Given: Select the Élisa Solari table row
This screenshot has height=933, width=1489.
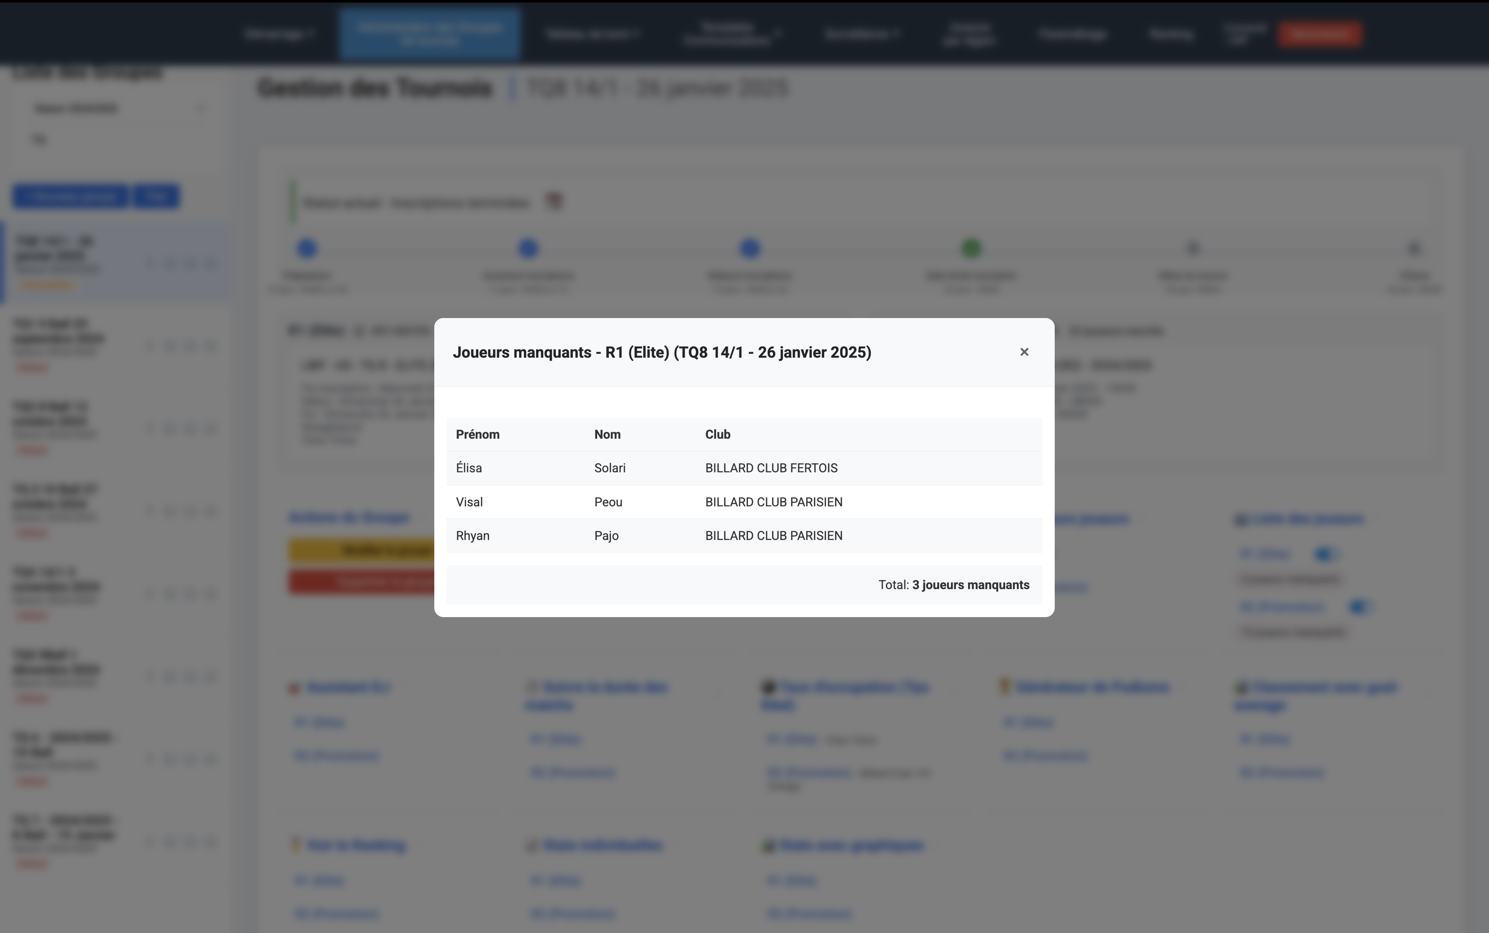Looking at the screenshot, I should click(x=744, y=468).
